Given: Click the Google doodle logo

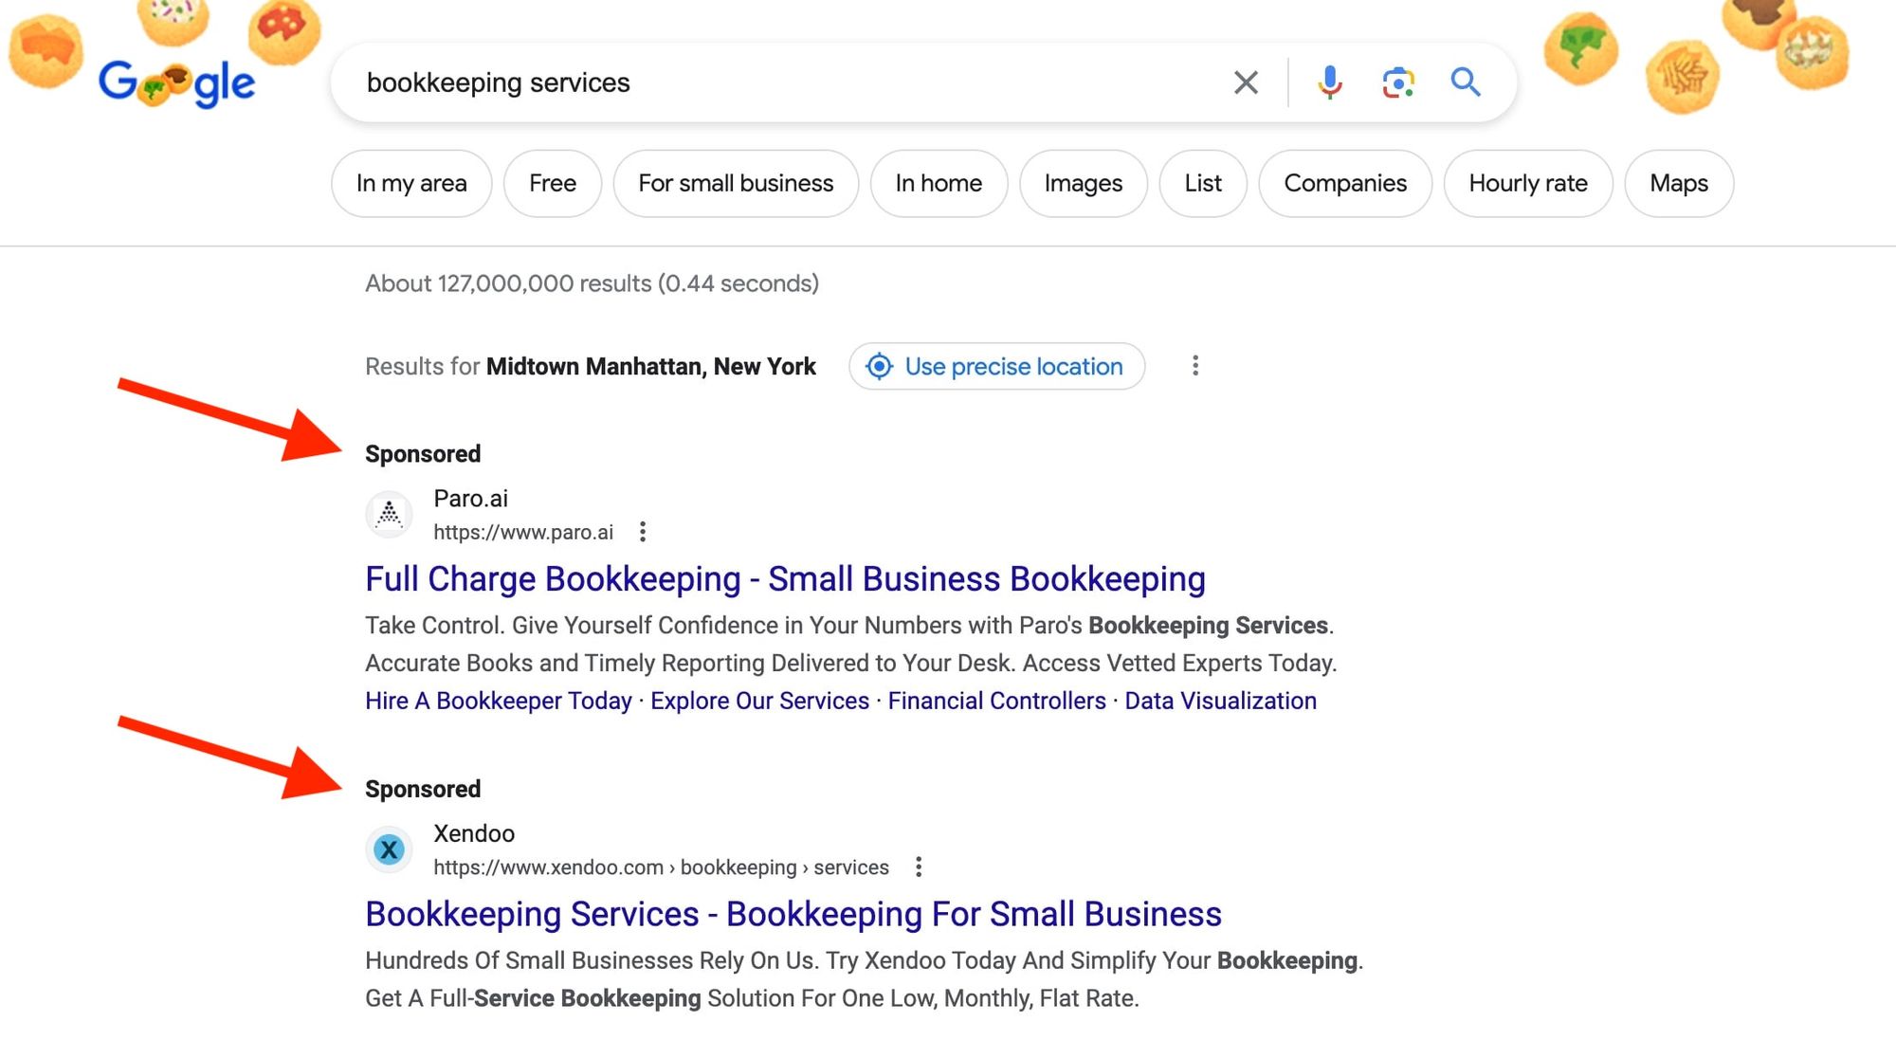Looking at the screenshot, I should pyautogui.click(x=175, y=83).
